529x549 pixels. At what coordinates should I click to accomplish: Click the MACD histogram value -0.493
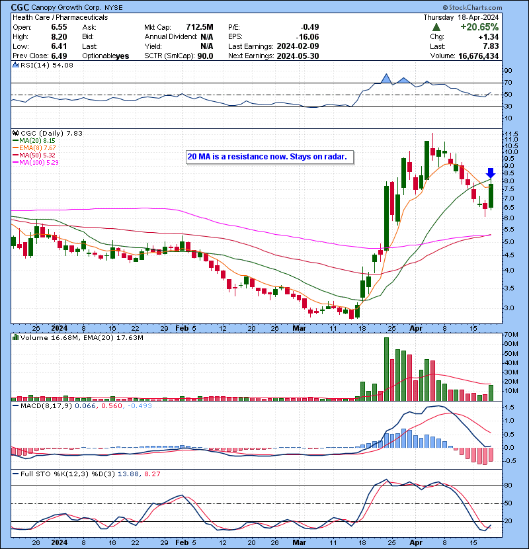pyautogui.click(x=140, y=406)
